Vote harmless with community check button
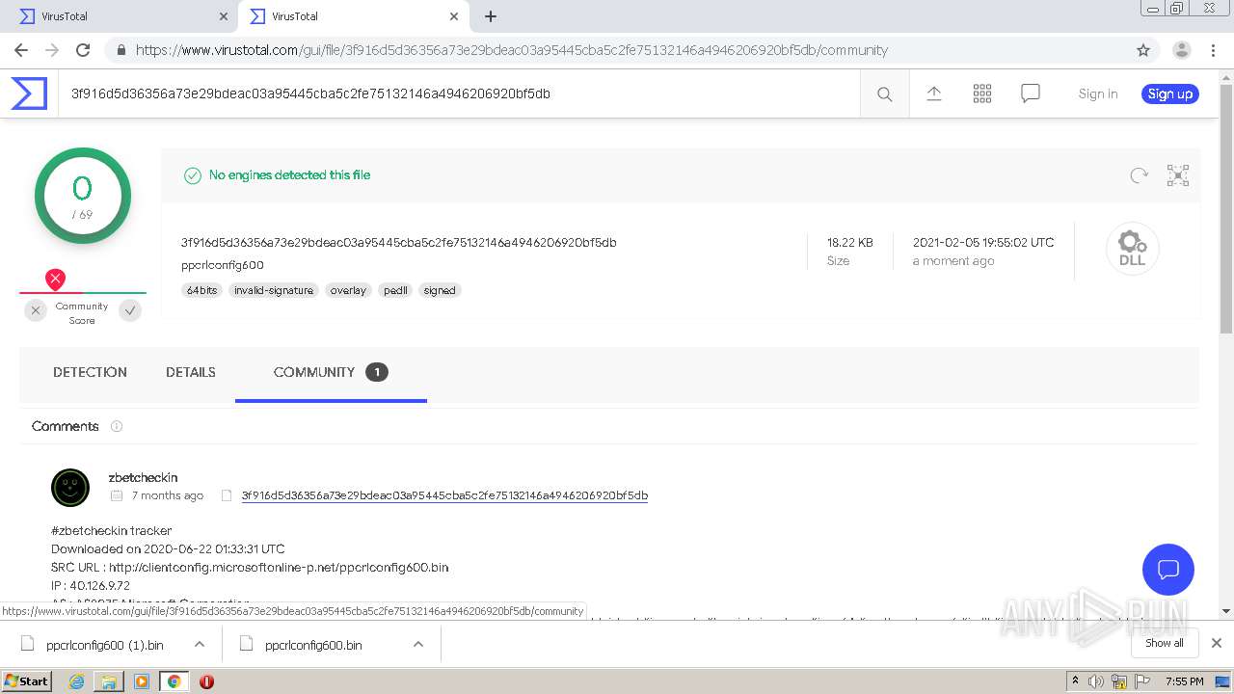The image size is (1234, 694). [x=130, y=310]
